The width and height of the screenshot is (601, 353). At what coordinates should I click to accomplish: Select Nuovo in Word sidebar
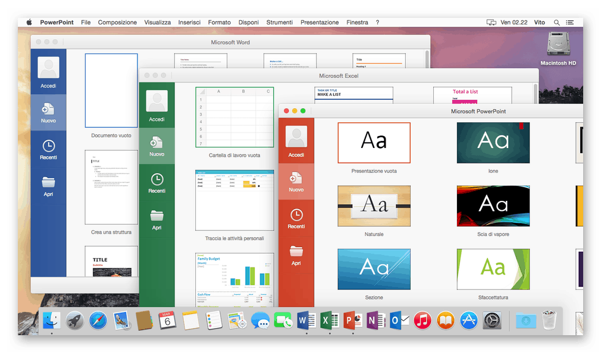click(48, 112)
